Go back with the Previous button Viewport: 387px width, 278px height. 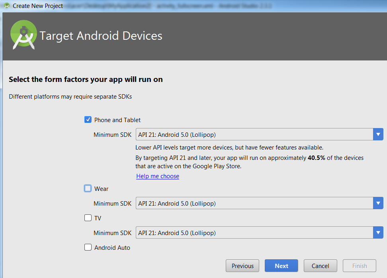(x=242, y=266)
